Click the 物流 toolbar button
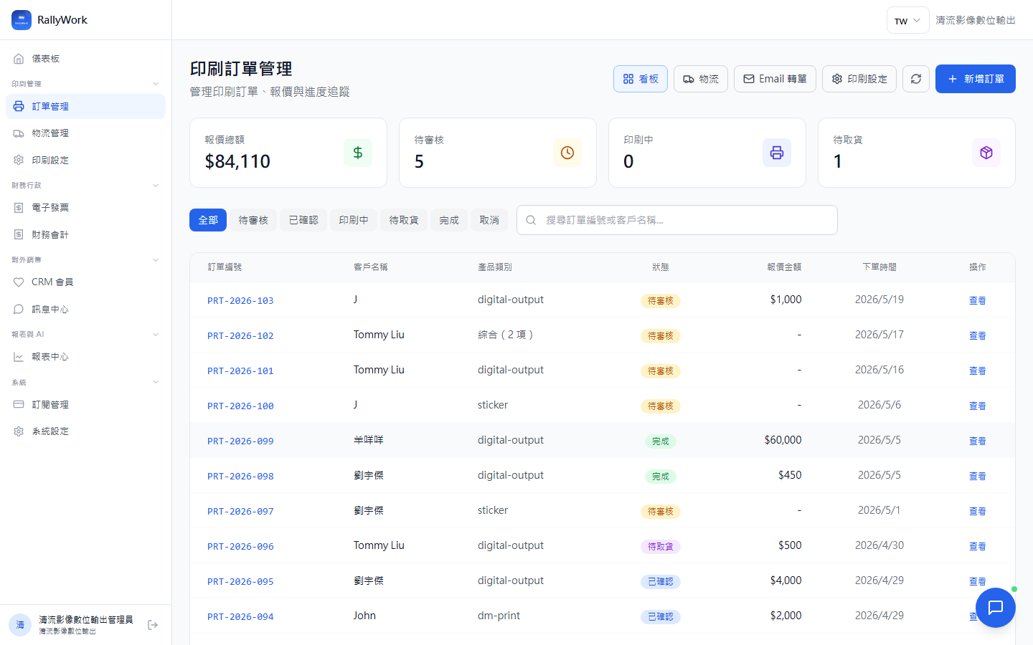Image resolution: width=1033 pixels, height=645 pixels. pyautogui.click(x=701, y=79)
